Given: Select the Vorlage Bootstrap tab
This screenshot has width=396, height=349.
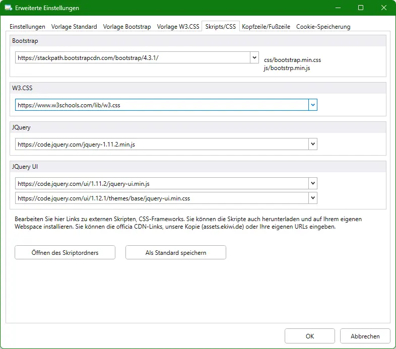Looking at the screenshot, I should [127, 27].
